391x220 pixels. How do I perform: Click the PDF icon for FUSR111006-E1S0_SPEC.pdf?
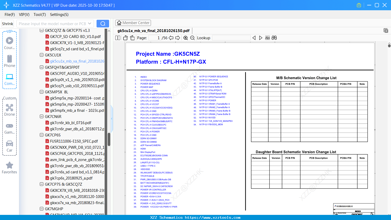click(x=47, y=141)
